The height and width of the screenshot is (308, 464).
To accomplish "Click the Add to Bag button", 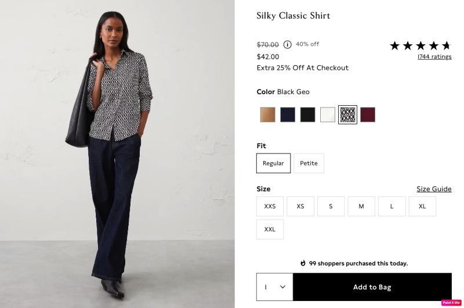I will tap(372, 287).
